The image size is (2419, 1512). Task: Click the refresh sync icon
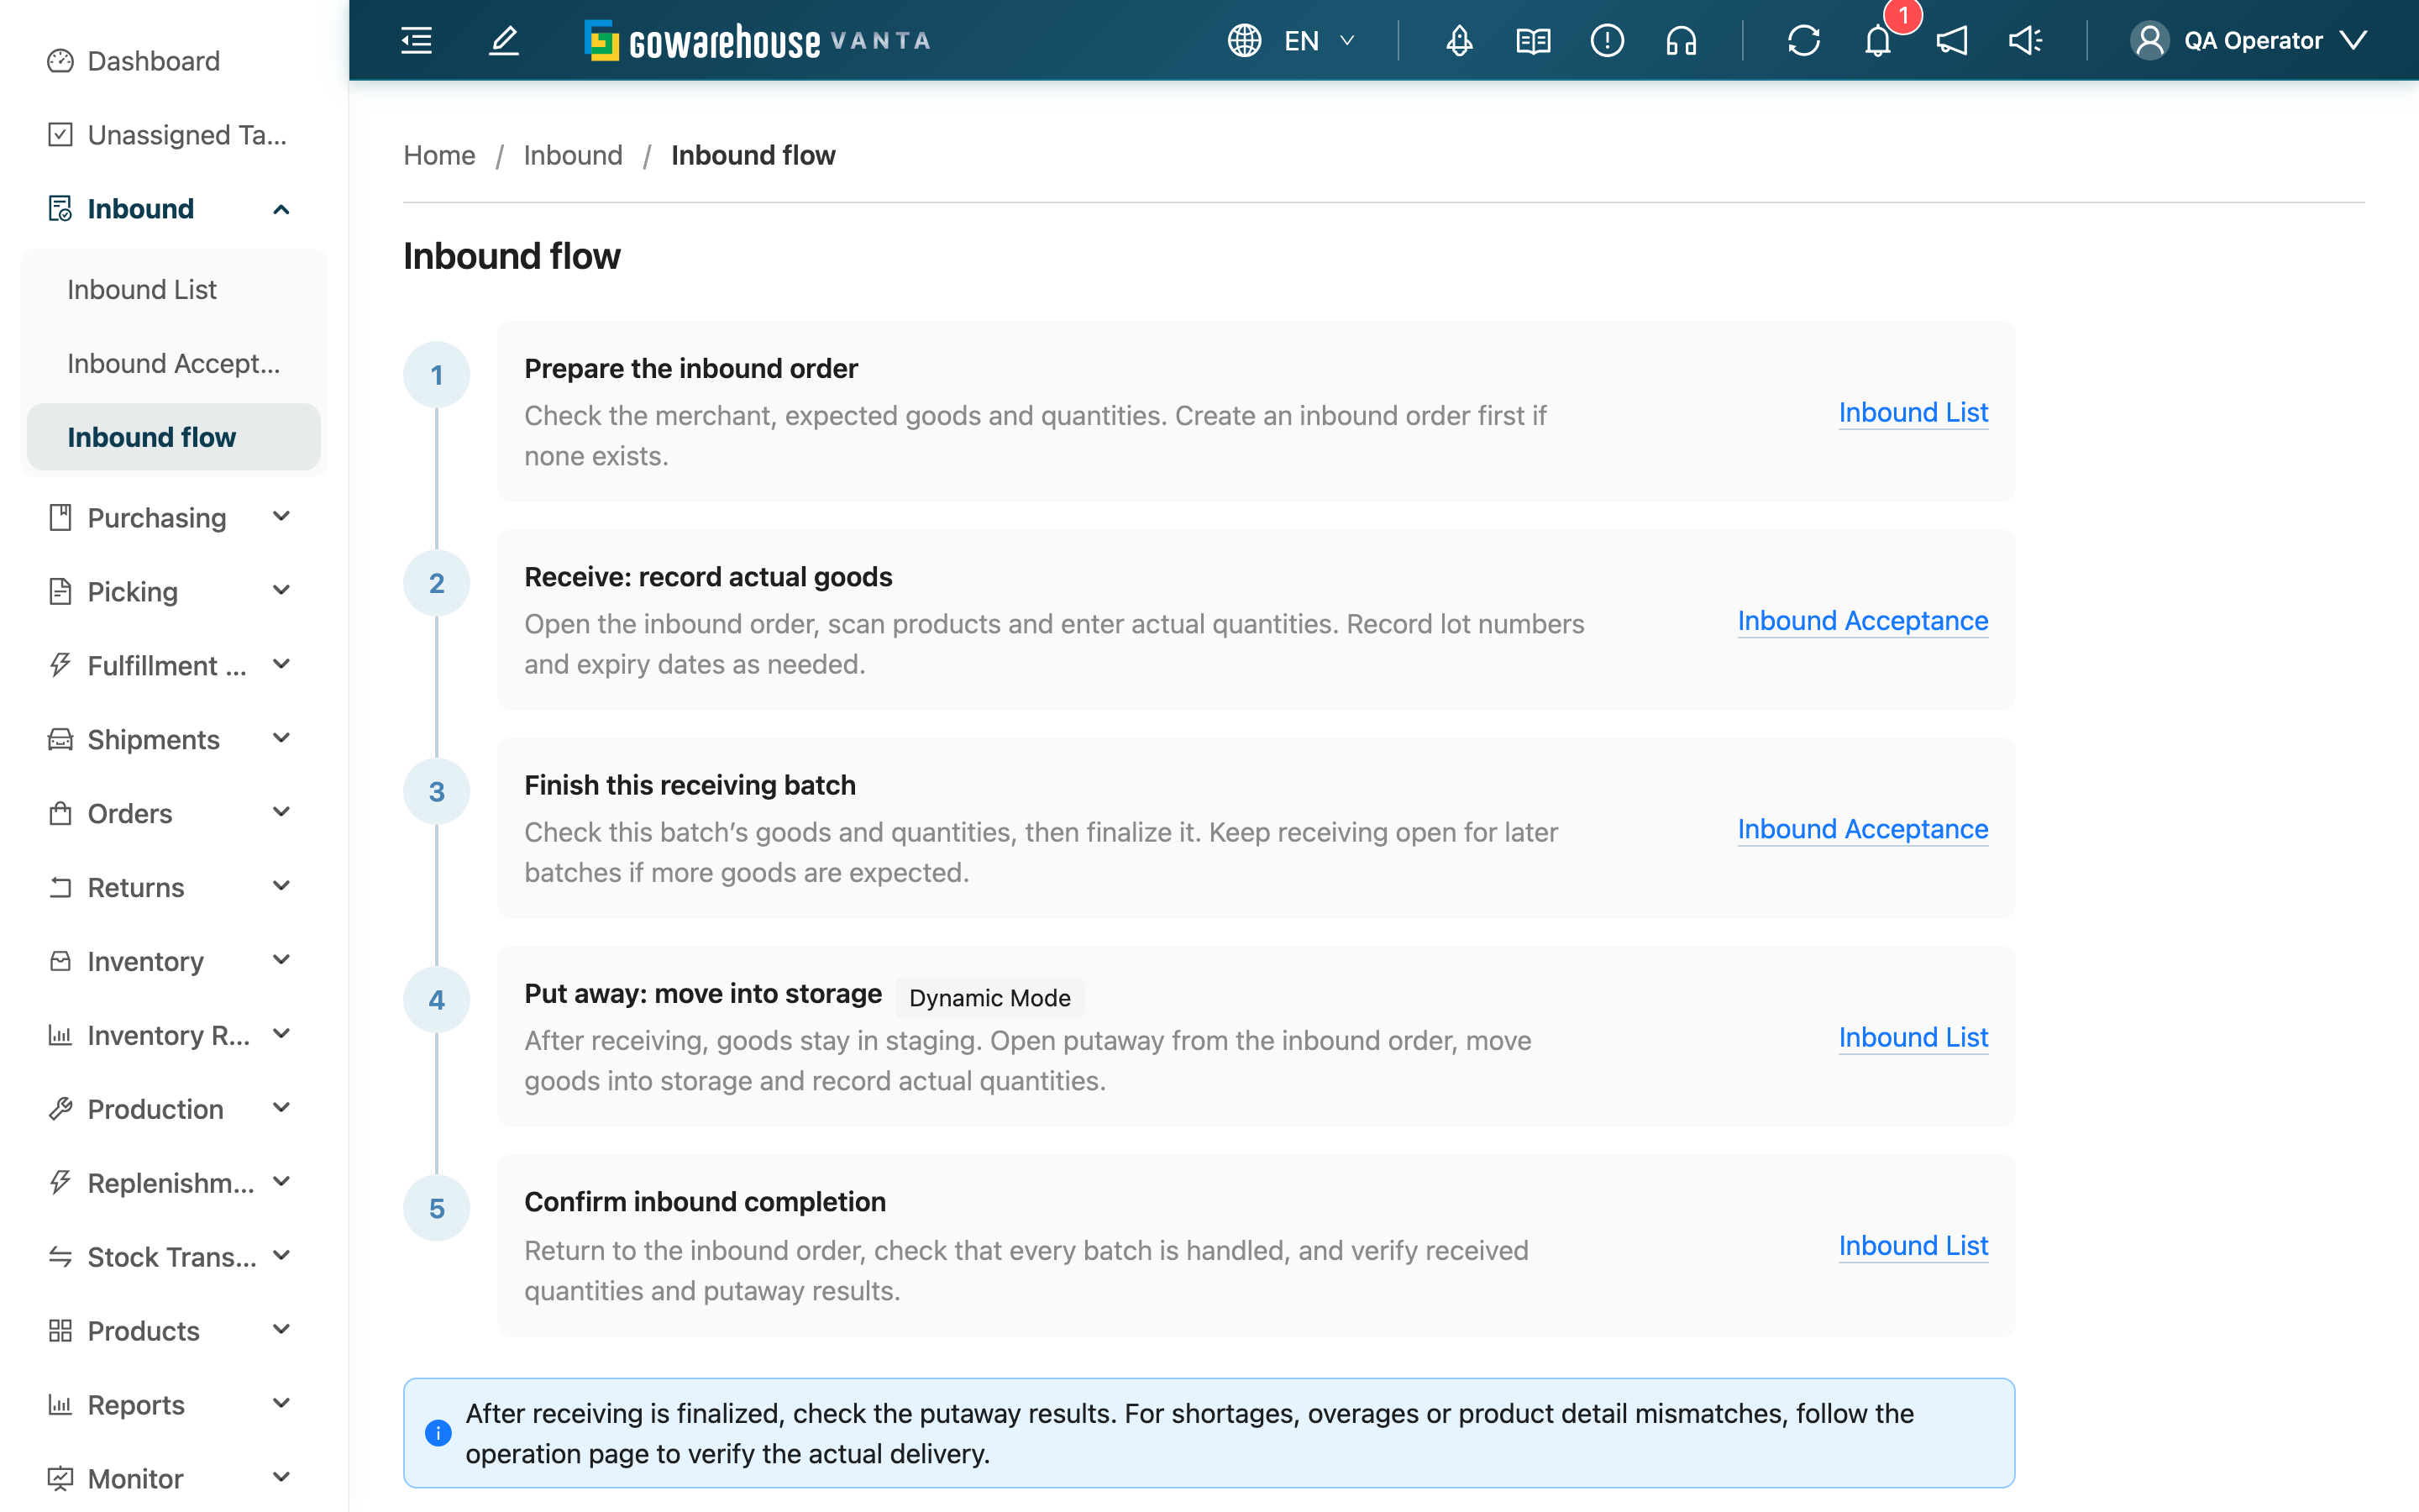(x=1803, y=41)
